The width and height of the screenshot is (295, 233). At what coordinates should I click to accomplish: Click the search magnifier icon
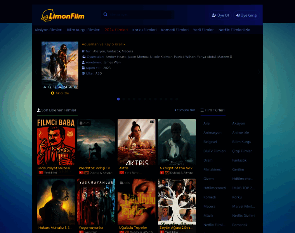[105, 14]
